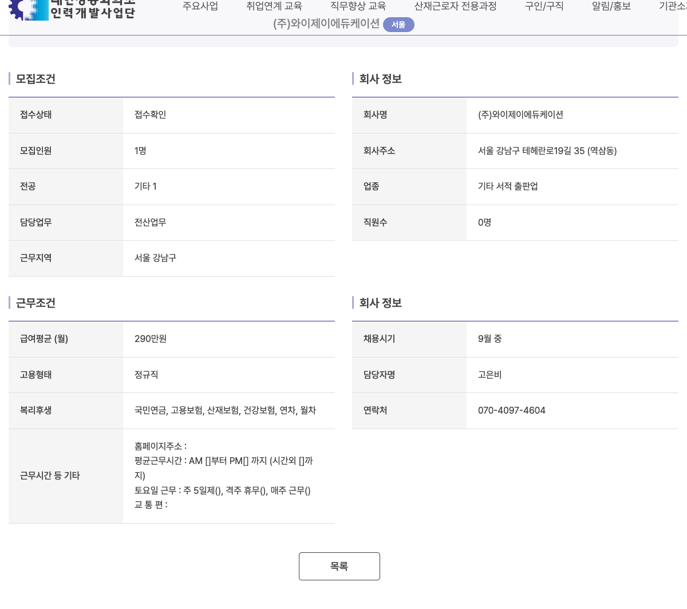Click the 홈페이지주소 line
This screenshot has width=687, height=609.
coord(160,446)
